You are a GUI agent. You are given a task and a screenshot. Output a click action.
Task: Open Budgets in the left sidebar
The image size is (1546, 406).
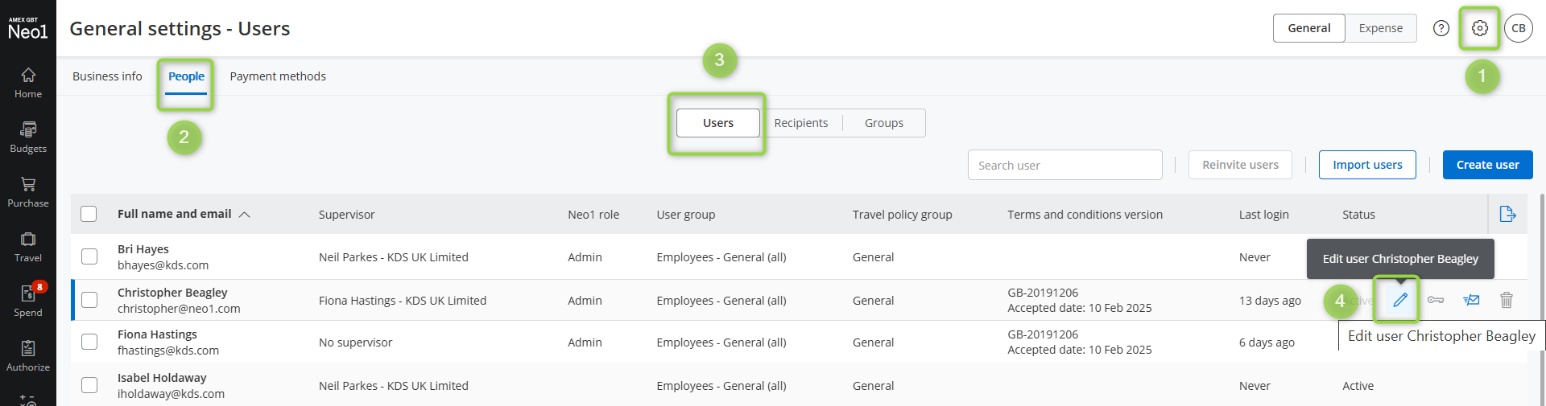(28, 137)
